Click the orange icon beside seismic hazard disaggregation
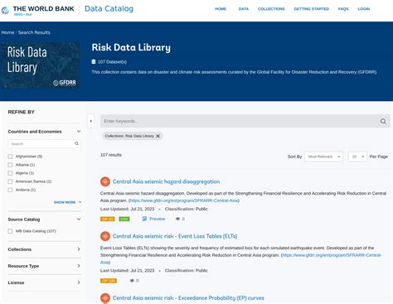393x304 pixels. click(105, 181)
